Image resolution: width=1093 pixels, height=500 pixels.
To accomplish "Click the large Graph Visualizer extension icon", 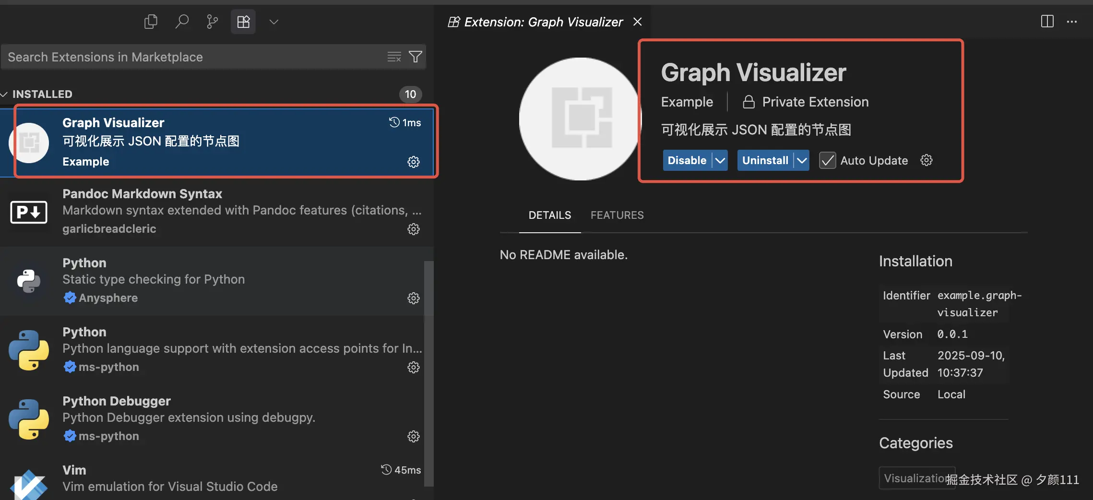I will coord(580,119).
